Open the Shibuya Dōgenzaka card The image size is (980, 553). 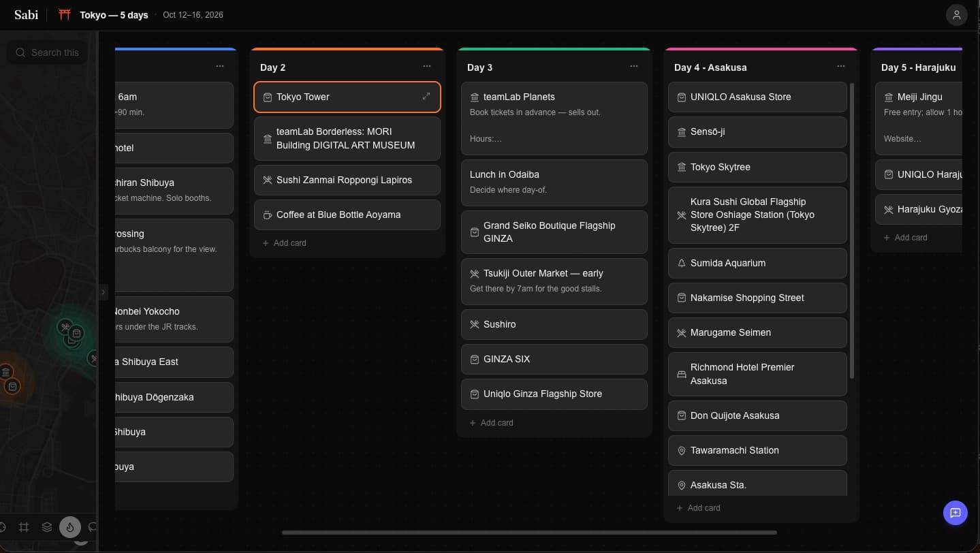tap(174, 397)
